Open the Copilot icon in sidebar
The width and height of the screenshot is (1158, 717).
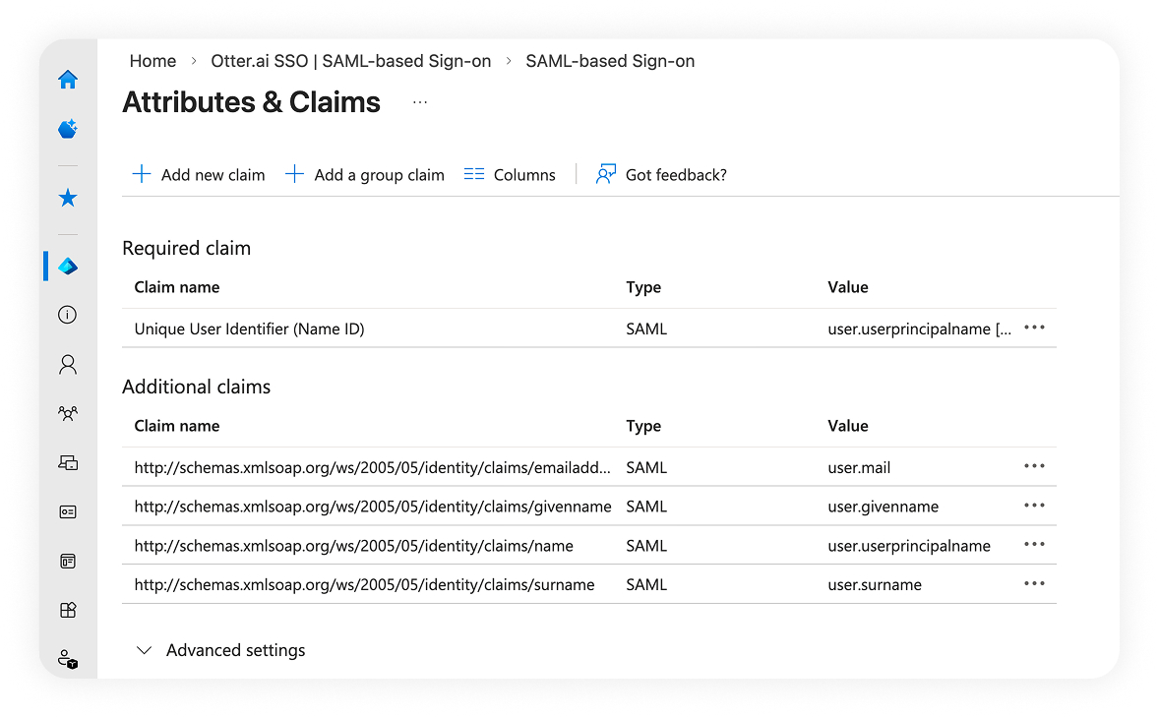68,129
